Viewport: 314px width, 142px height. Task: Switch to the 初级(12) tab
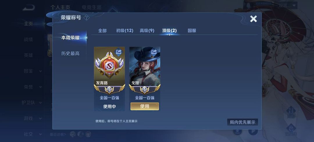pyautogui.click(x=124, y=30)
